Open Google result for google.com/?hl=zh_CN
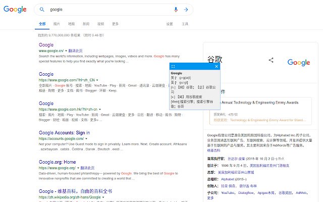The image size is (323, 202). point(46,74)
